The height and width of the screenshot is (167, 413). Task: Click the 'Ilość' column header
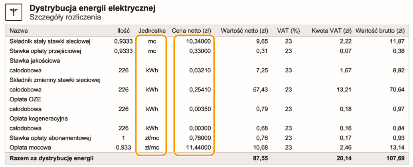124,31
